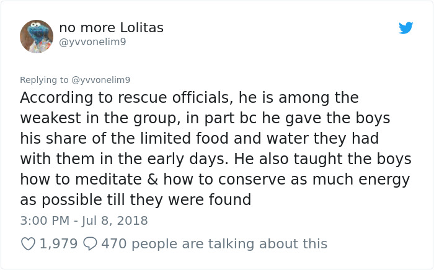Click the tweet text starting 'According to rescue officials'
Viewport: 434px width, 270px height.
pyautogui.click(x=189, y=98)
